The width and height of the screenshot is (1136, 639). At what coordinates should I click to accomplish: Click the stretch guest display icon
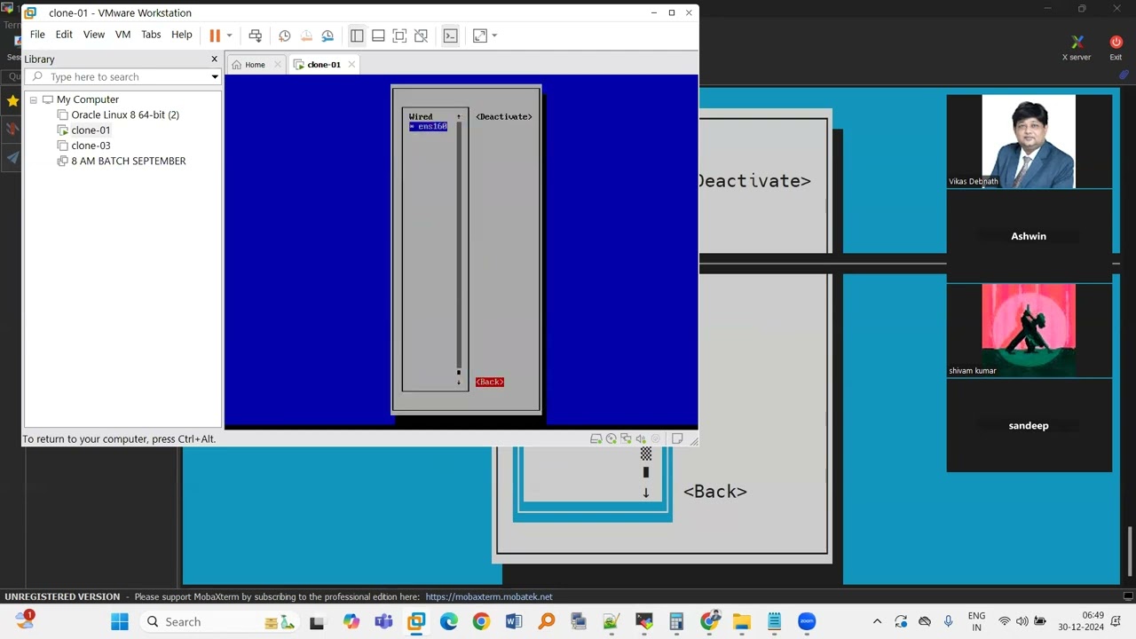pos(480,35)
